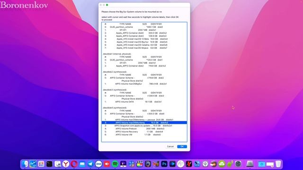Select the APFS Snapshot com.apple.os.update row
The image size is (303, 170).
[x=144, y=126]
